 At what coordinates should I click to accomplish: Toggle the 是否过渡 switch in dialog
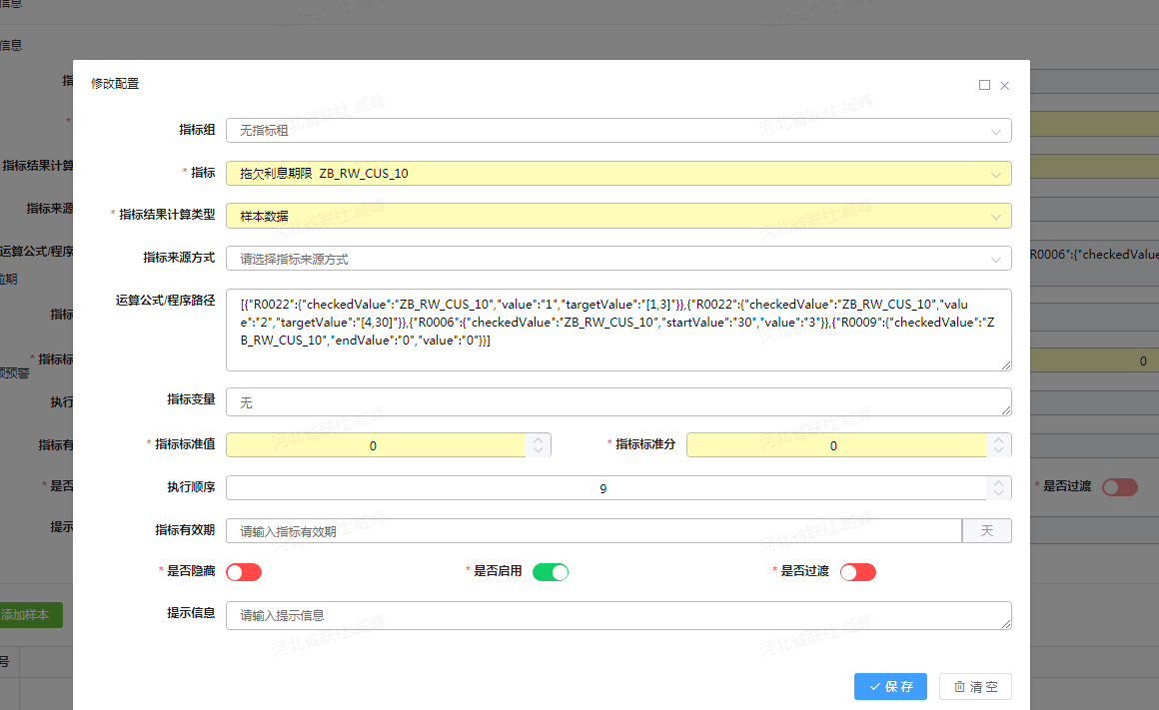(x=857, y=572)
